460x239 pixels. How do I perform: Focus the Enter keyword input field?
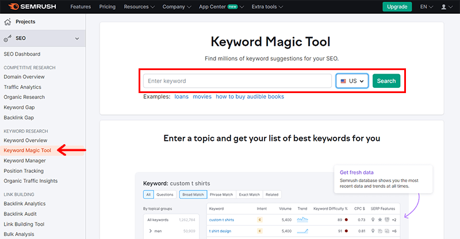click(x=237, y=81)
